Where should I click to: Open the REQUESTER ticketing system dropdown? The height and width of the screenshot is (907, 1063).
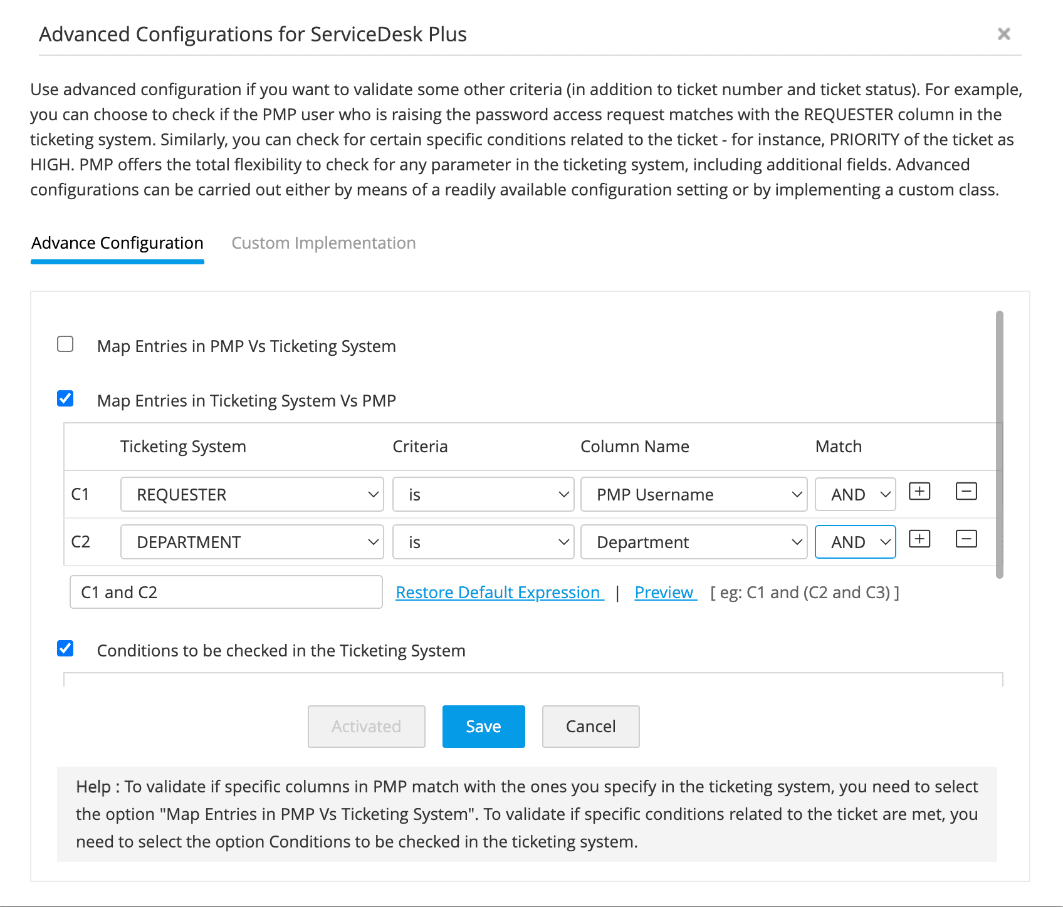[252, 494]
